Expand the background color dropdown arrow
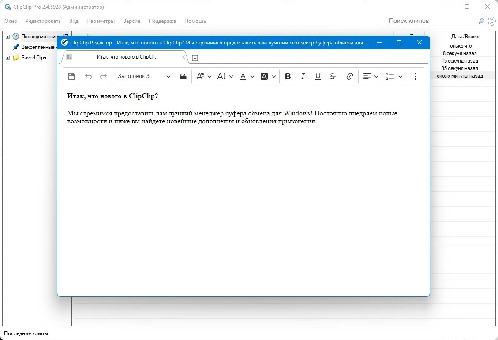 click(x=274, y=77)
